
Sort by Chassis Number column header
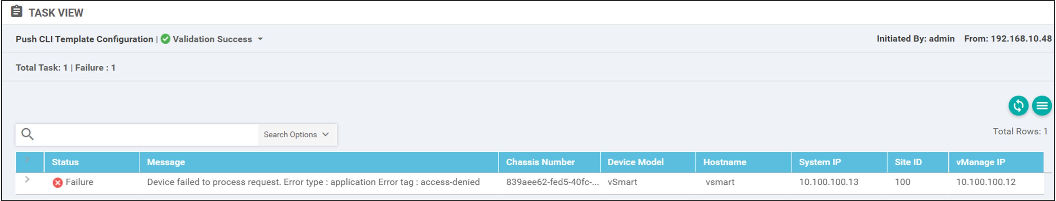540,162
